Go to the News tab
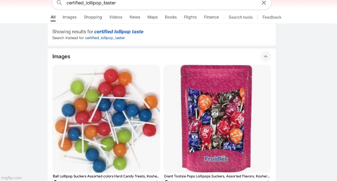Screen dimensions: 337x181 (135, 17)
